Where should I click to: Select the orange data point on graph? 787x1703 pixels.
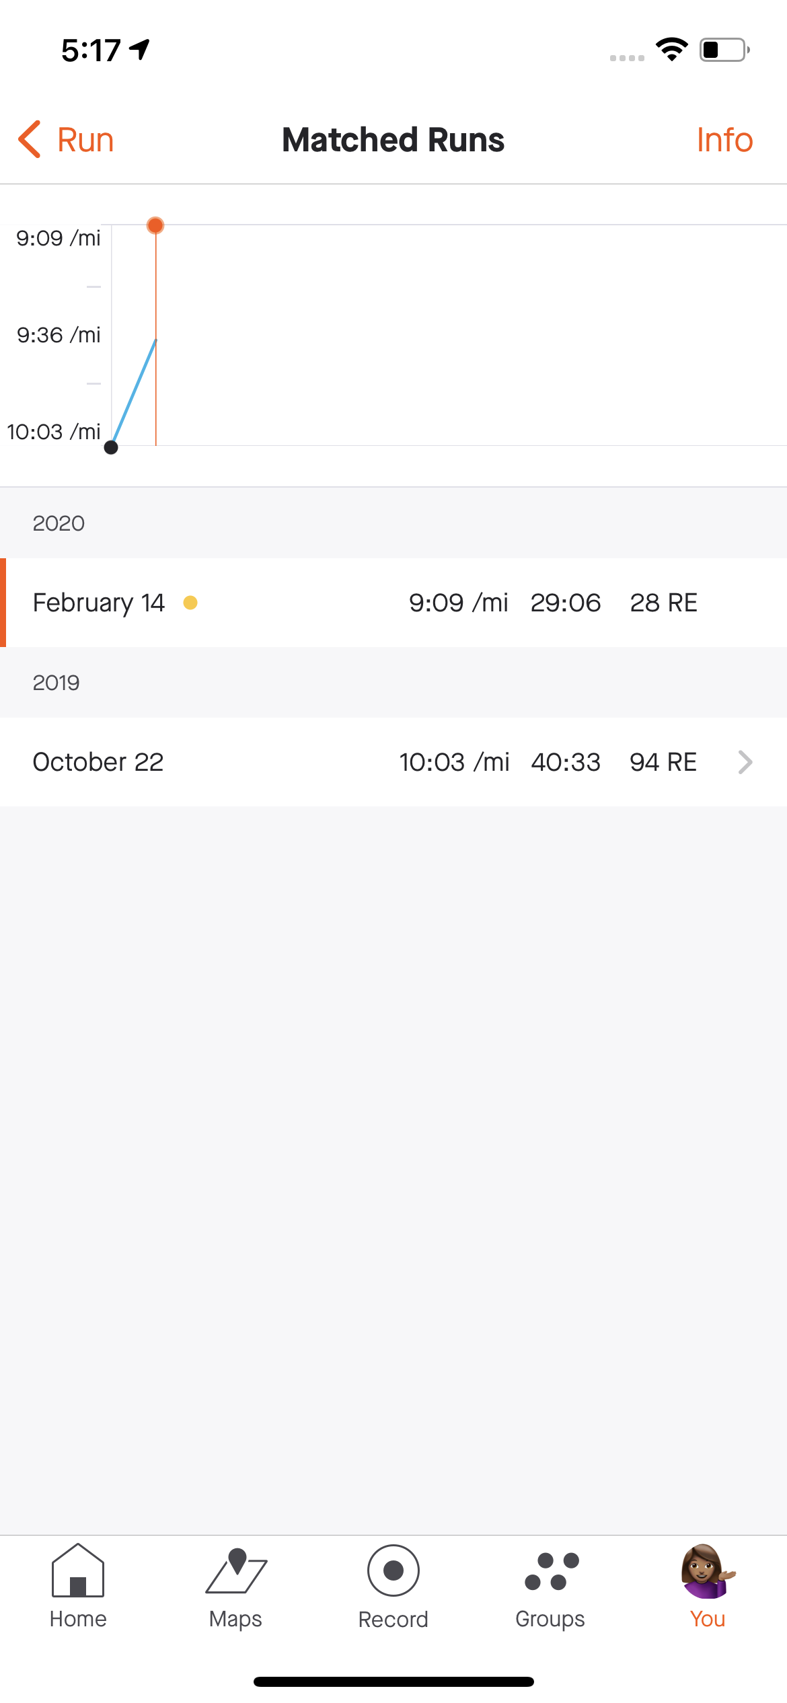tap(155, 225)
